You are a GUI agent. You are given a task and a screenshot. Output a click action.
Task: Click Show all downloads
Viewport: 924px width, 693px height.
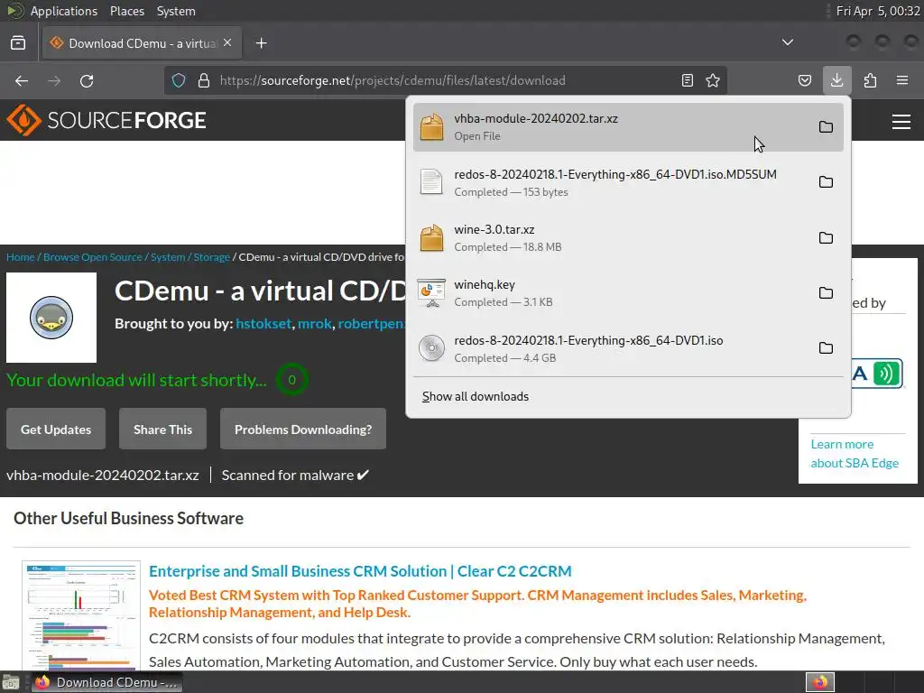tap(476, 397)
